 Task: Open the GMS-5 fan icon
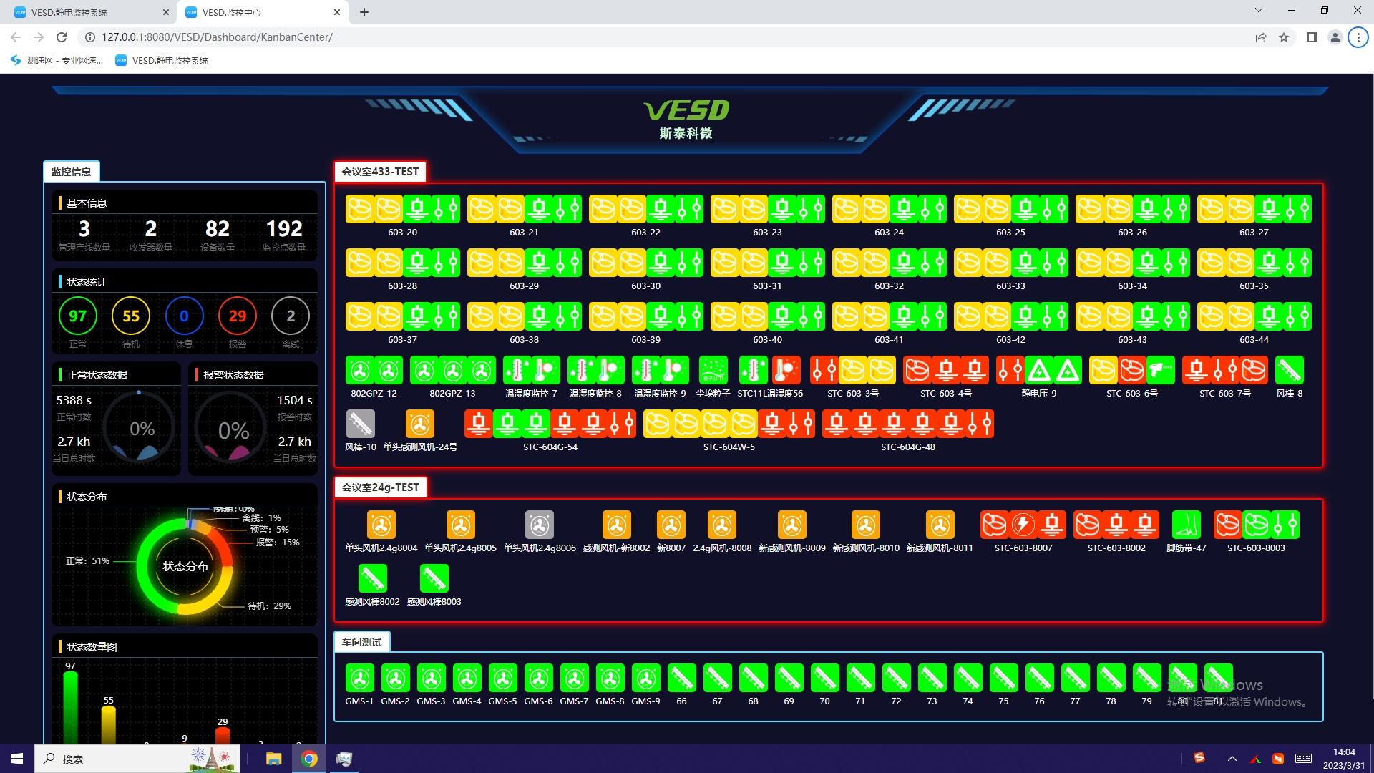tap(503, 679)
